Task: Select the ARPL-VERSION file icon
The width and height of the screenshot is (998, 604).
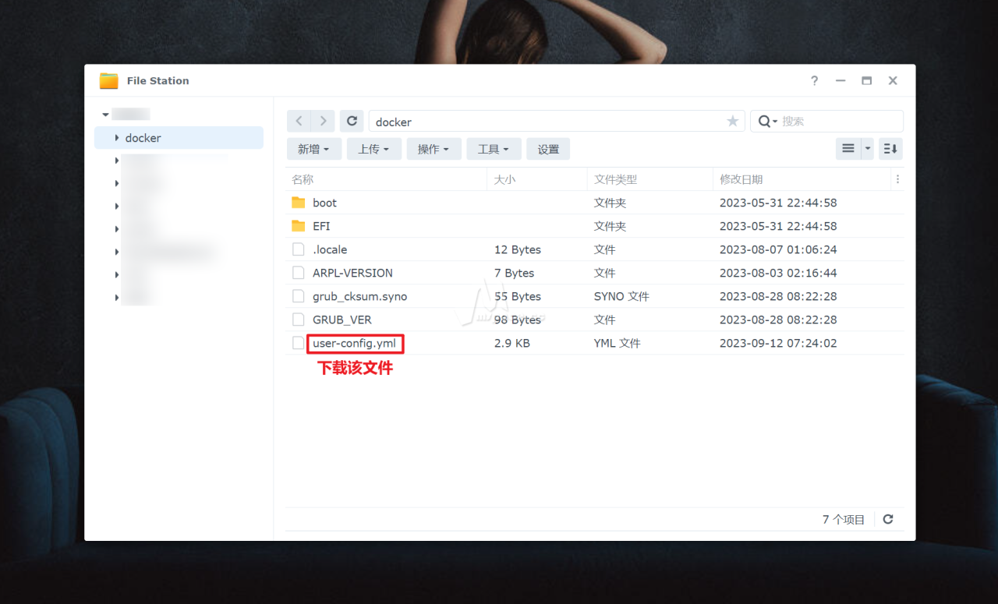Action: 298,273
